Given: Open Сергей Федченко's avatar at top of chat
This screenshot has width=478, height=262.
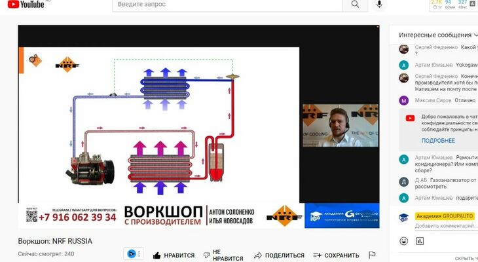Looking at the screenshot, I should (404, 49).
